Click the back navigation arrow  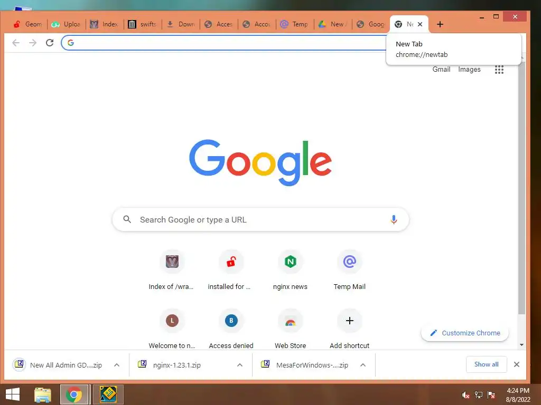(16, 43)
